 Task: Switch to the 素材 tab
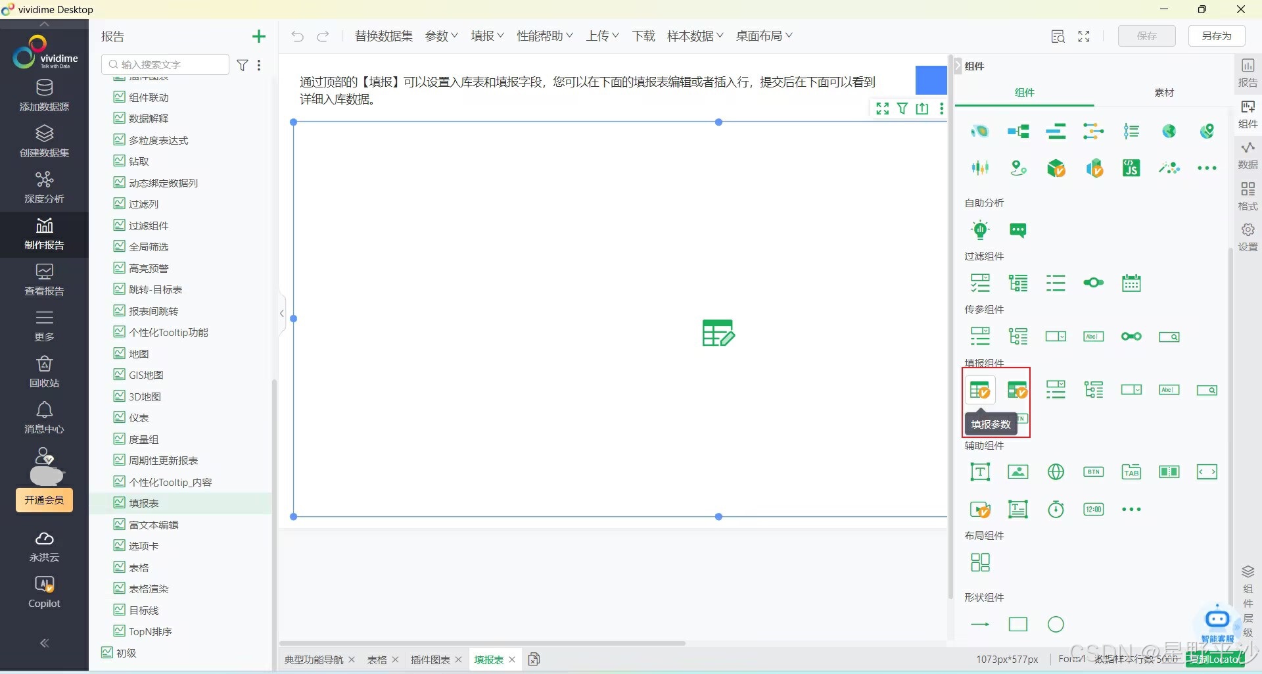[x=1164, y=93]
